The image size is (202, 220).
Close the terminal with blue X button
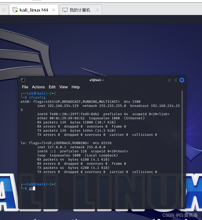182,80
